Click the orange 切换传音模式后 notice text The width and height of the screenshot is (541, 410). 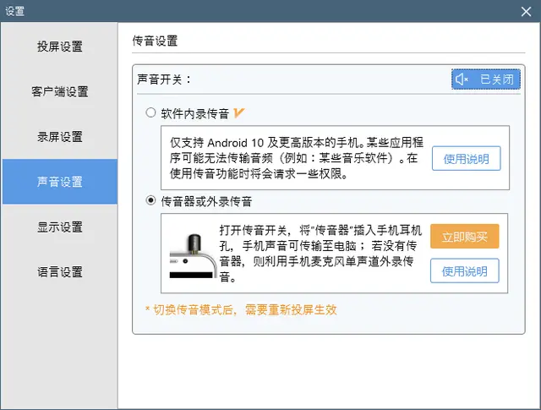241,309
